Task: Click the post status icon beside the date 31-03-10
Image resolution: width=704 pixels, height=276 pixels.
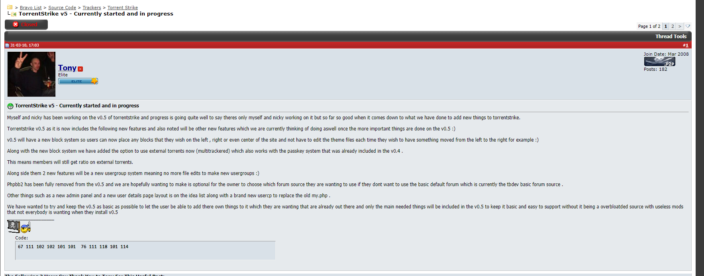Action: (x=7, y=45)
